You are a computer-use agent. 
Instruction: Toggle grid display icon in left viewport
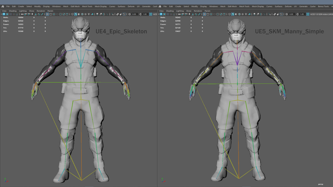(x=47, y=14)
